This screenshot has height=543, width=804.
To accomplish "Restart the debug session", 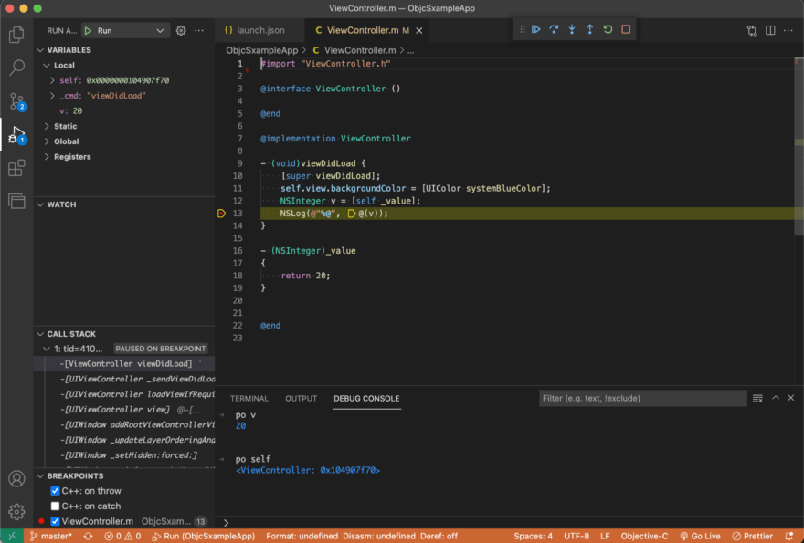I will [x=608, y=29].
